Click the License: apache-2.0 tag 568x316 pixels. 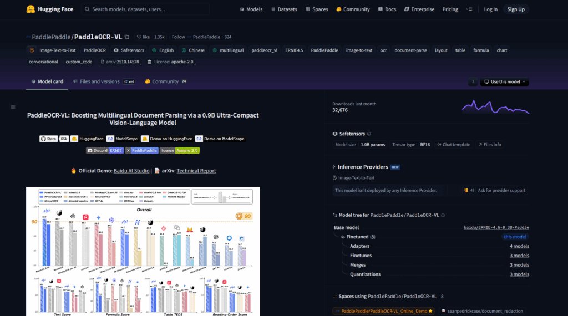click(170, 62)
